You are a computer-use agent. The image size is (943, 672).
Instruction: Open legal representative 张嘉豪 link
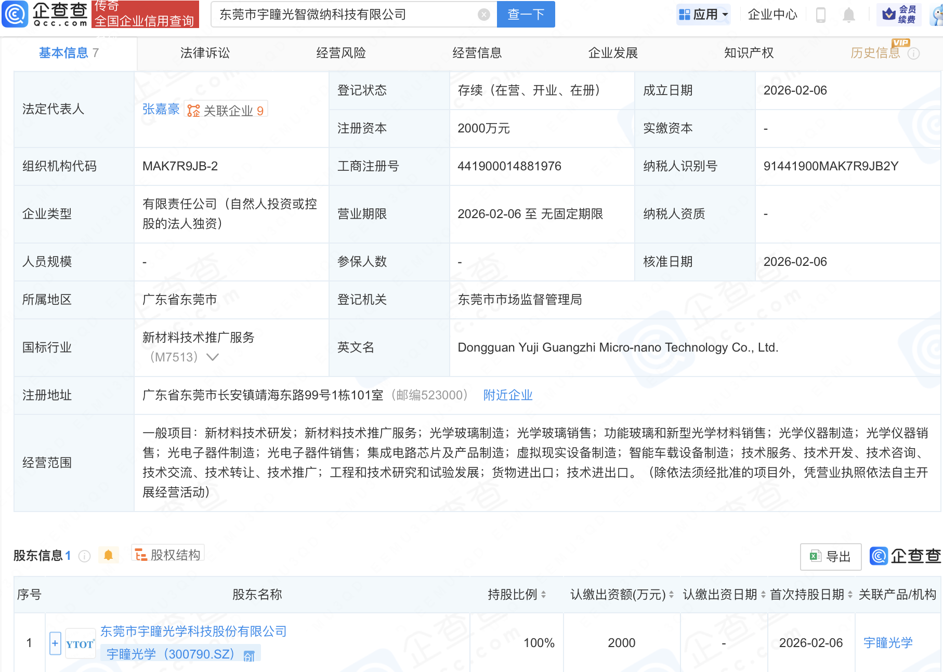click(161, 110)
